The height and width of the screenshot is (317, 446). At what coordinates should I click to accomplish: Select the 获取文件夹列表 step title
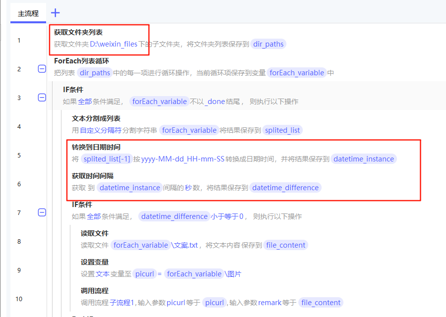(78, 32)
